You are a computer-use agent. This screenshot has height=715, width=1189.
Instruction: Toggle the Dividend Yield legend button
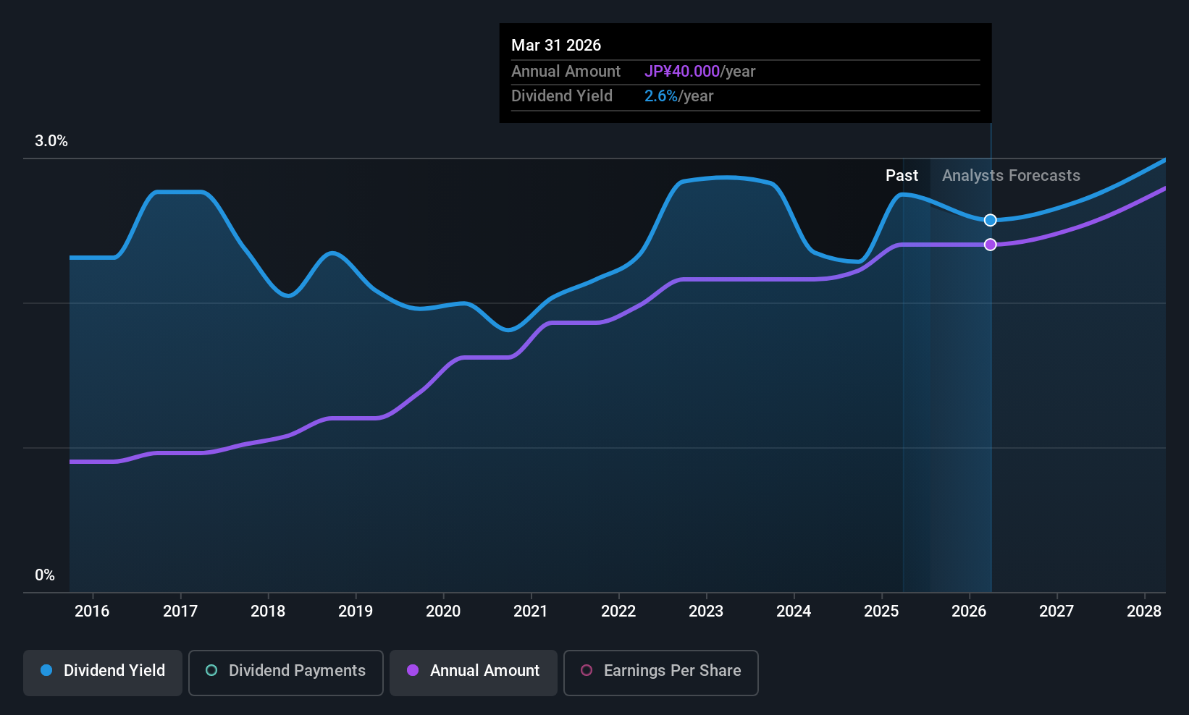click(103, 672)
